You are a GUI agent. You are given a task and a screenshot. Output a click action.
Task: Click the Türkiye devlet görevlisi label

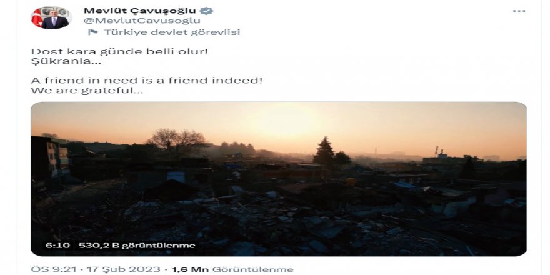[172, 32]
